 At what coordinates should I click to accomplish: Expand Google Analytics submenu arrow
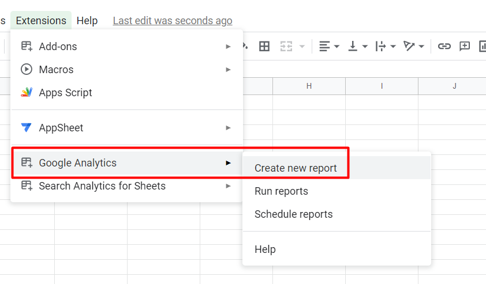coord(228,162)
